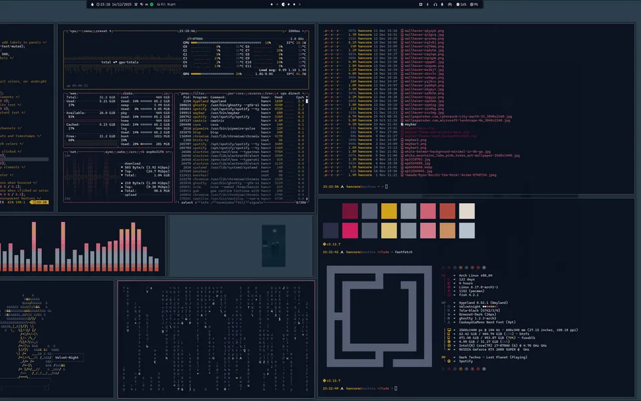Click the cmatrix terminal window
This screenshot has width=641, height=401.
click(216, 340)
